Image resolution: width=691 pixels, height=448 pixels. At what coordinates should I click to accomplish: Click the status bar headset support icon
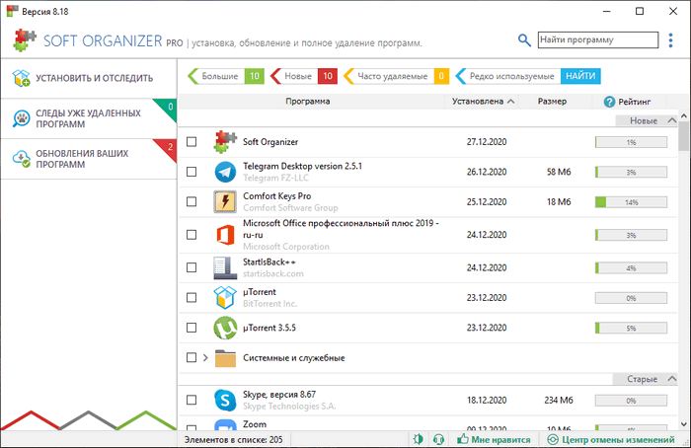438,439
